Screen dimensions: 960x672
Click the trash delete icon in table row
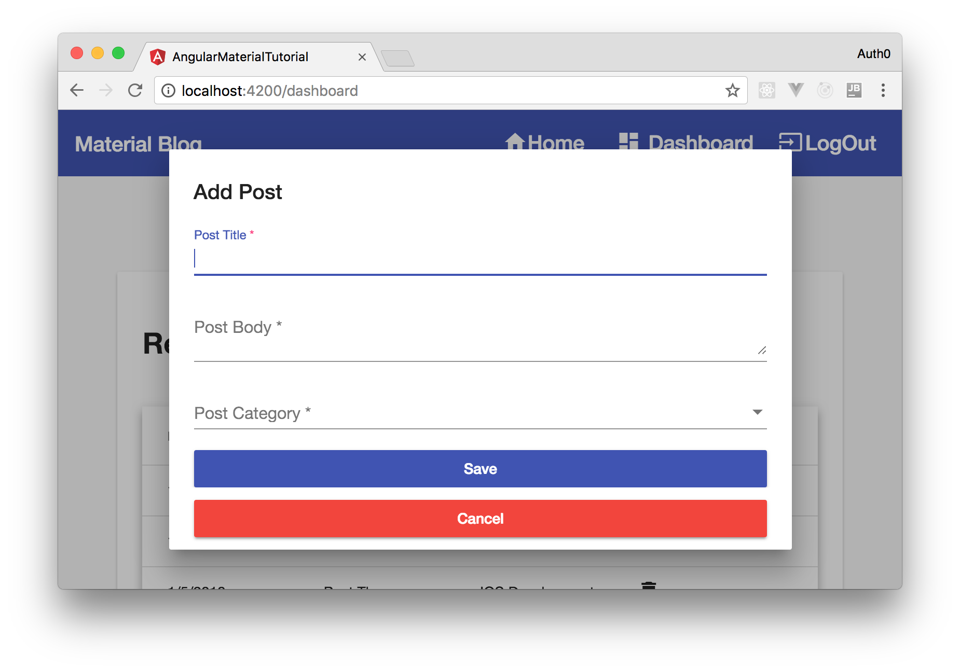click(649, 585)
